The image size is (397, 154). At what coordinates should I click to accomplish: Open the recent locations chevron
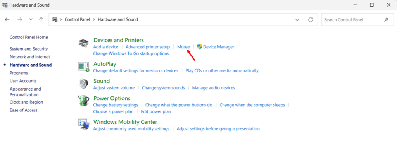point(31,19)
